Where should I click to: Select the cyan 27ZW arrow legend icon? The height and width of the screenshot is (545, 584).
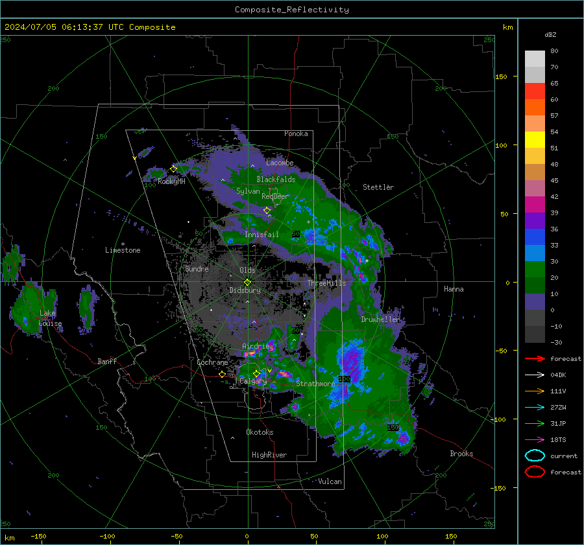535,408
